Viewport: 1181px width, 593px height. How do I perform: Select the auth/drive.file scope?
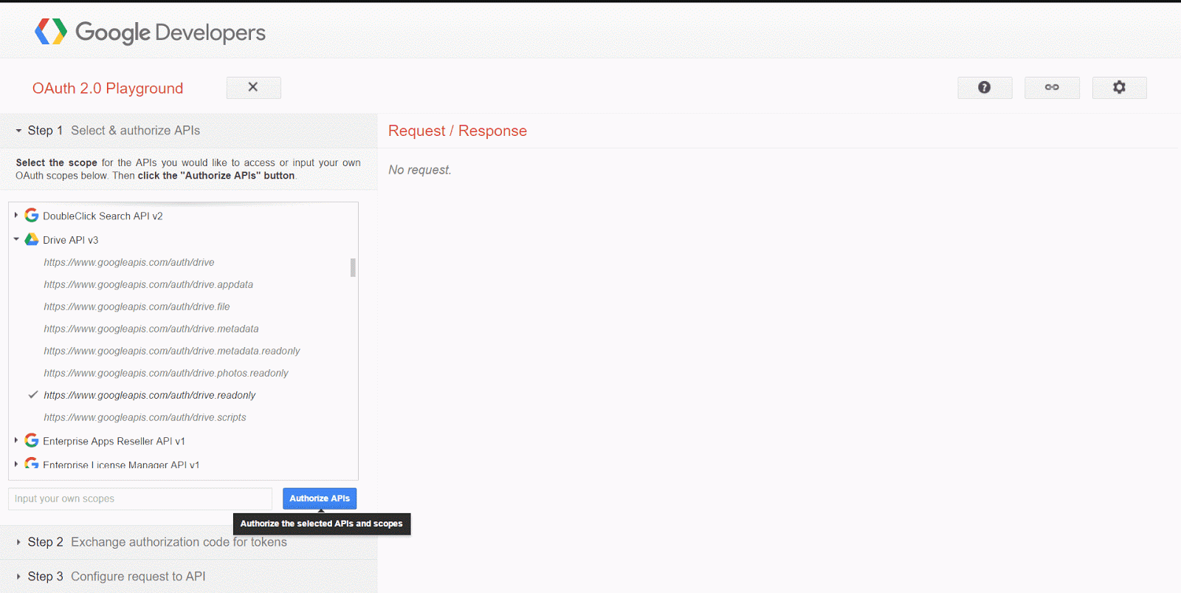137,306
